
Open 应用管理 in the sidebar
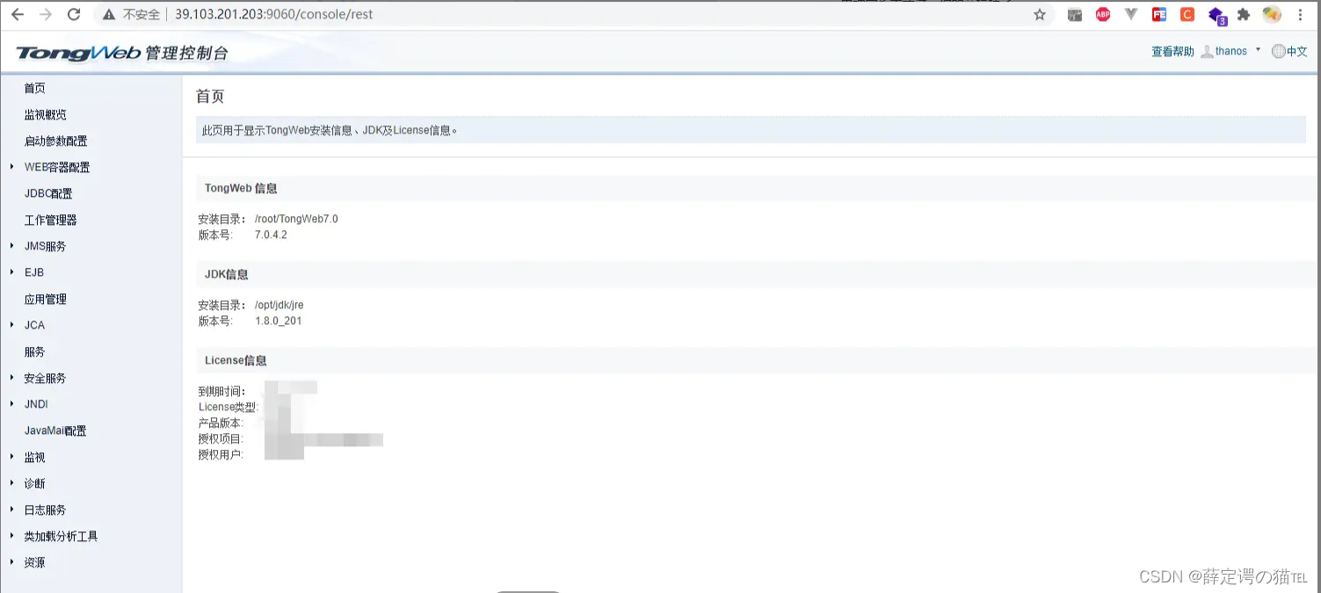pyautogui.click(x=46, y=299)
